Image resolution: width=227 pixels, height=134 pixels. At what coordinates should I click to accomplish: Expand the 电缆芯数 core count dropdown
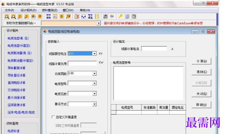(x=94, y=94)
